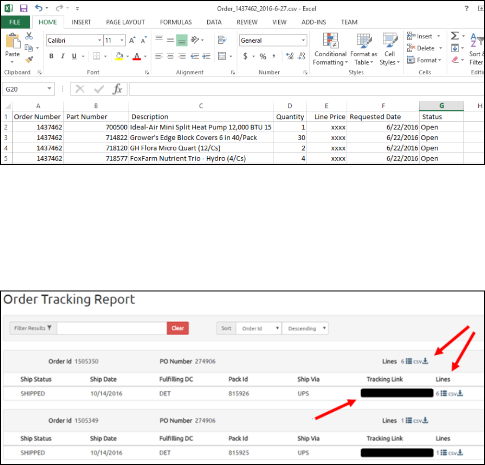Viewport: 485px width, 465px height.
Task: Switch to the DATA tab
Action: [214, 22]
